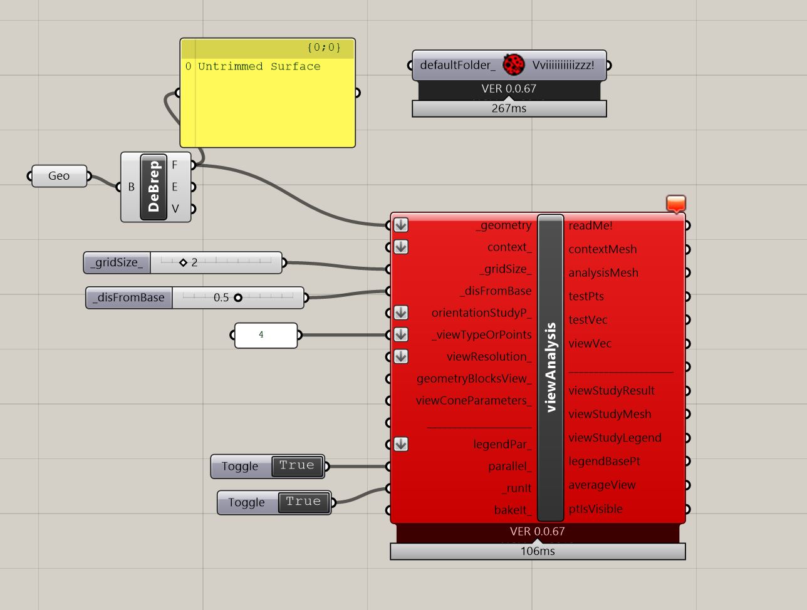Click the arrow icon beside viewResolution_ input

pyautogui.click(x=401, y=356)
